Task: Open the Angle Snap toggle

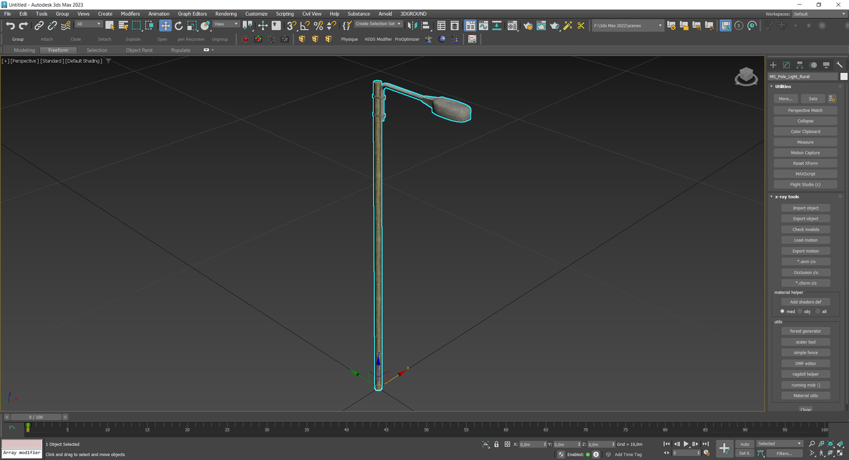Action: 304,26
